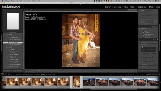Open the Filters Off preset dropdown
The height and width of the screenshot is (91, 161).
[152, 74]
